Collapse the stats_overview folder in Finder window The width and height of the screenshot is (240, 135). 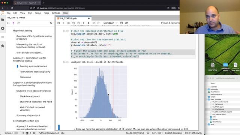pos(207,99)
